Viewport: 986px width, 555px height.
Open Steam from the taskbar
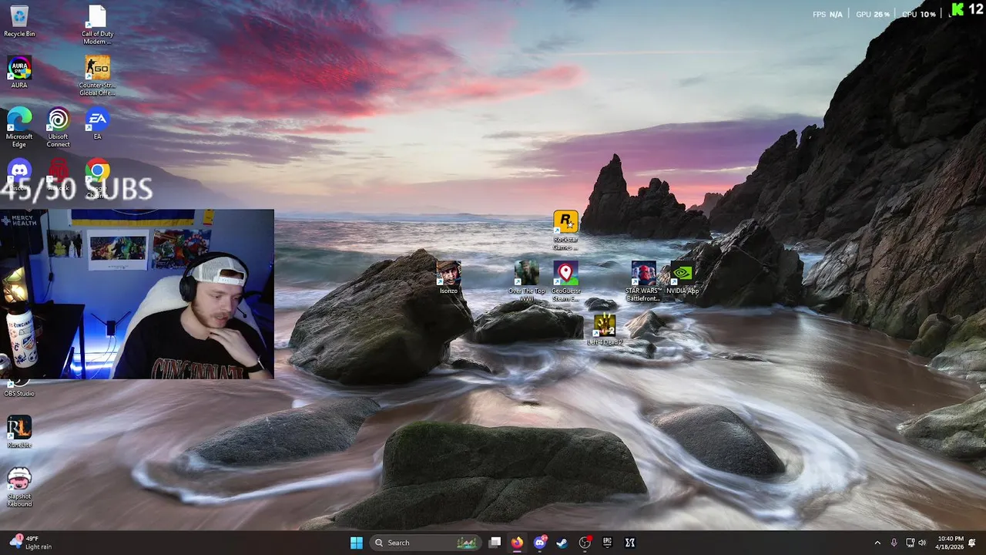click(562, 543)
